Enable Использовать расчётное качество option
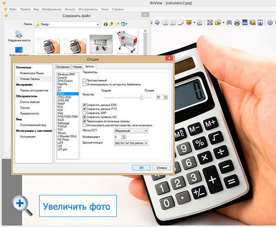This screenshot has width=276, height=227. [84, 125]
